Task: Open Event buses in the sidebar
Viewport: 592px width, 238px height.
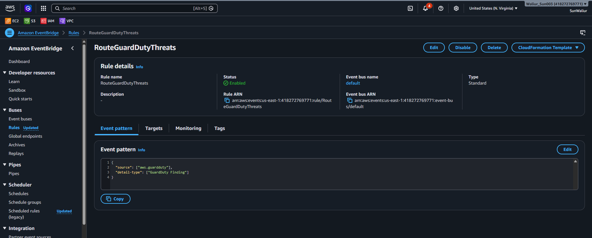Action: [20, 119]
